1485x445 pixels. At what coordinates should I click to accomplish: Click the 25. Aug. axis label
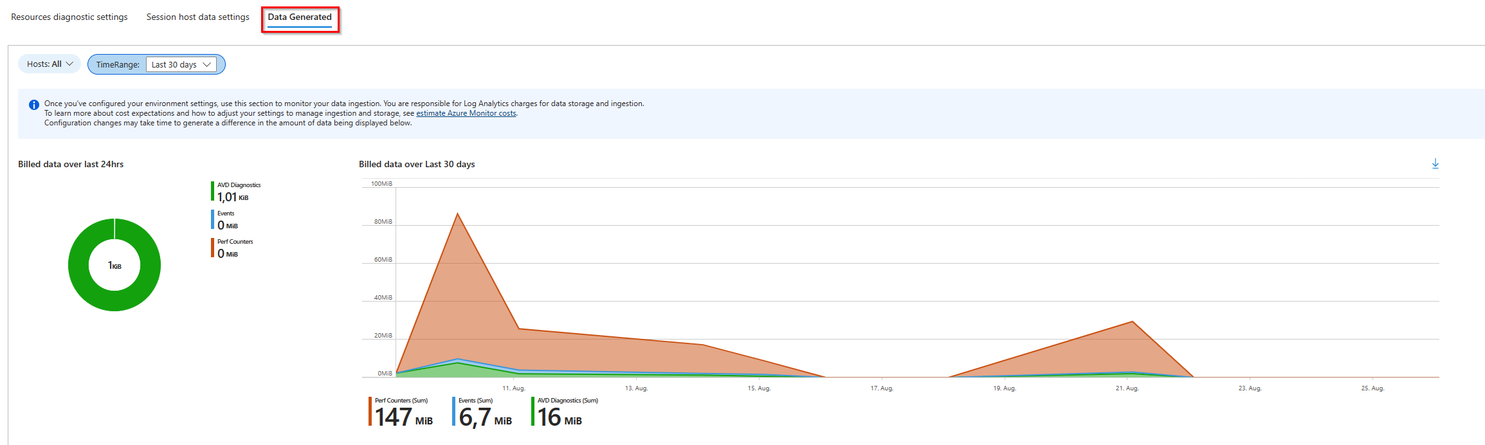click(x=1373, y=388)
